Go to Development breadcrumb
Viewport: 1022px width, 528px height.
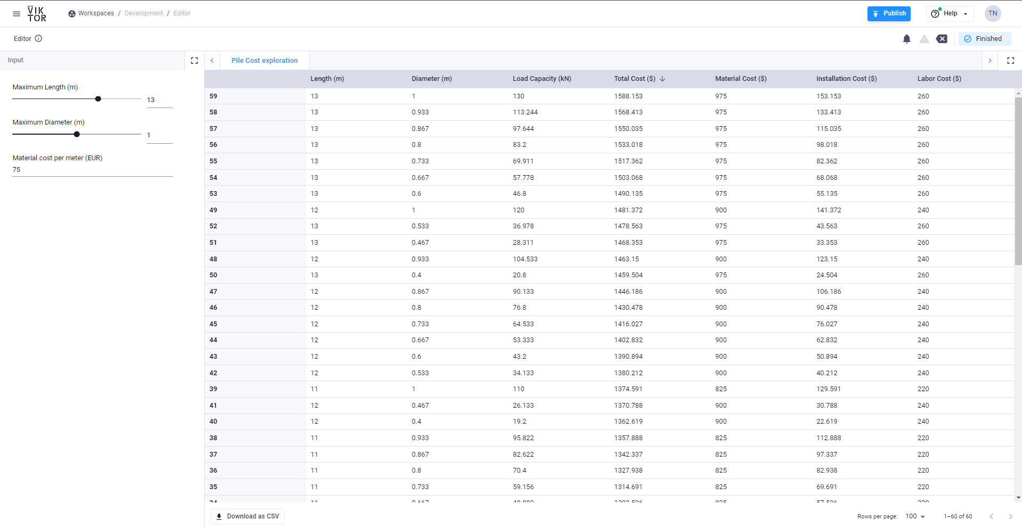point(143,13)
